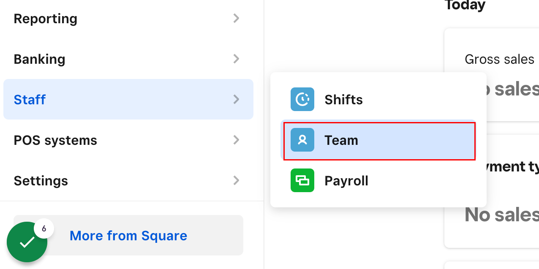
Task: Click the blue Shifts clock icon
Action: (x=302, y=99)
